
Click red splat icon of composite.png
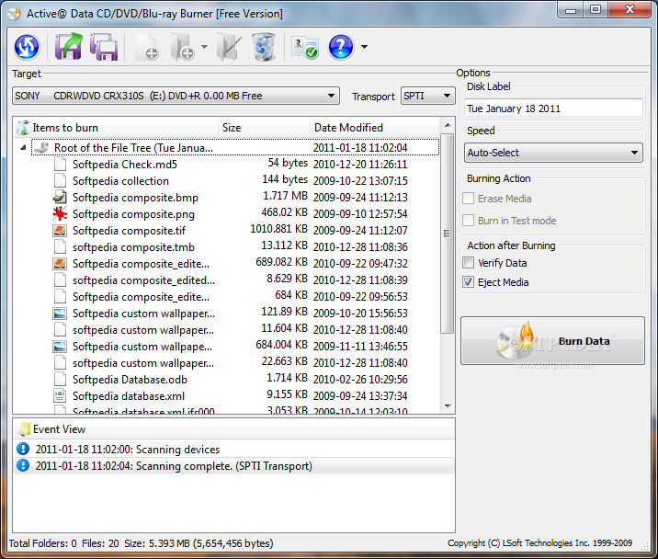(60, 214)
